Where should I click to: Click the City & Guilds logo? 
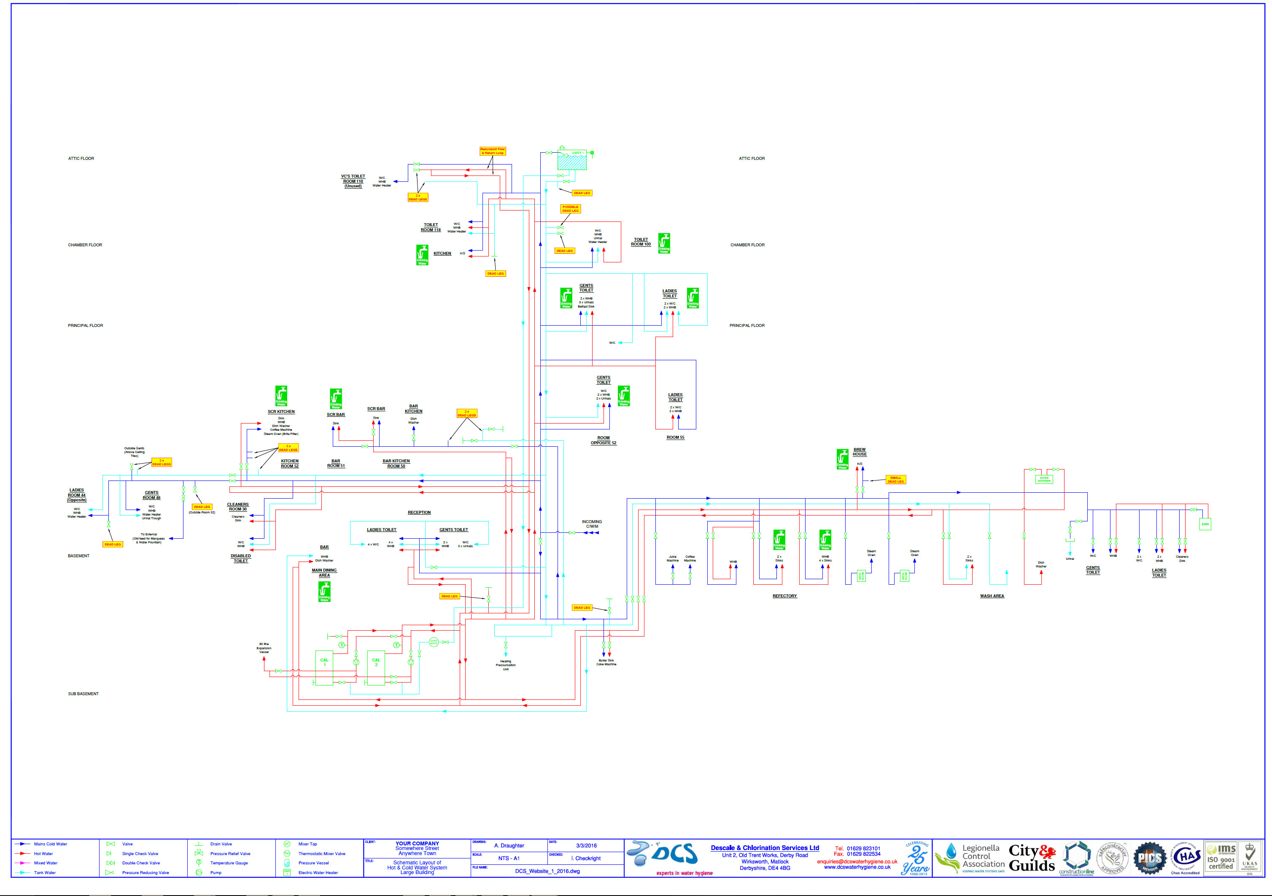1032,858
